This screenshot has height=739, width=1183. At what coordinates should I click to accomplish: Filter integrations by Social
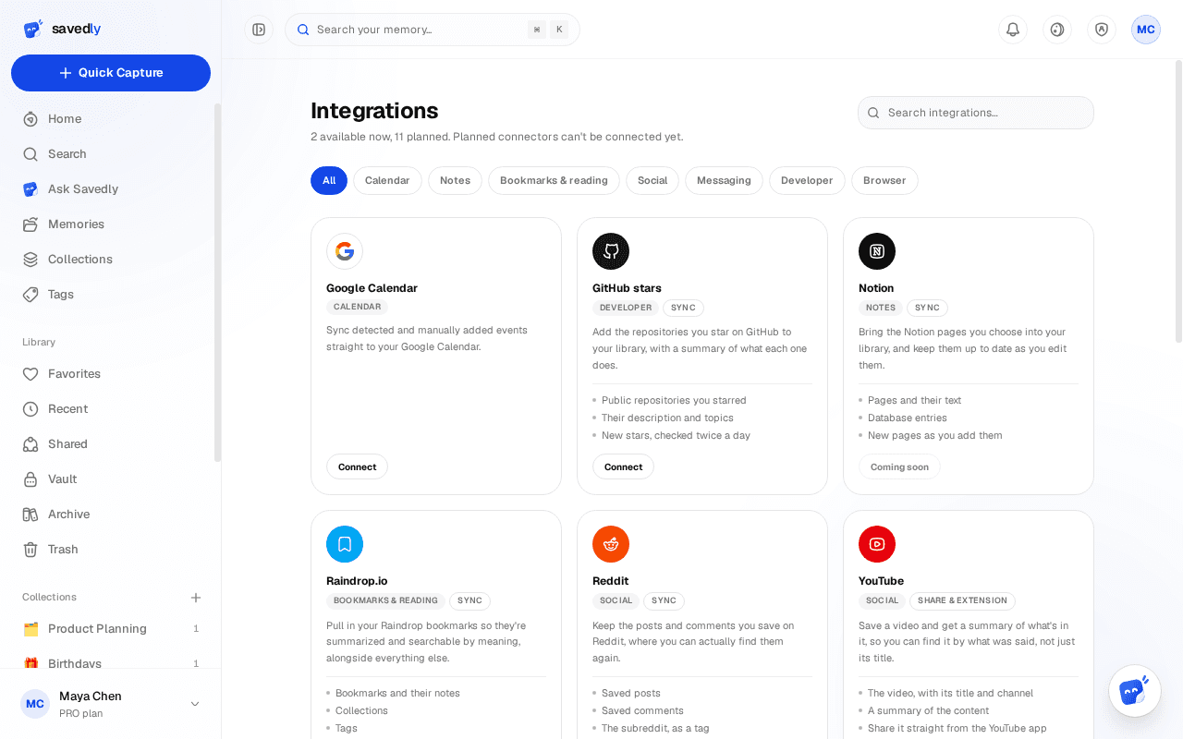[x=652, y=180]
